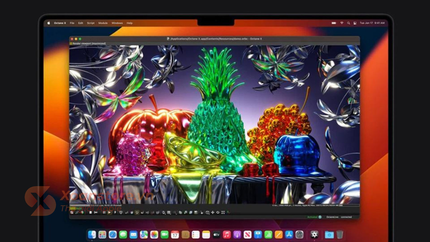Click the battery status icon in menu bar
Viewport: 430px width, 242px height.
coord(334,23)
